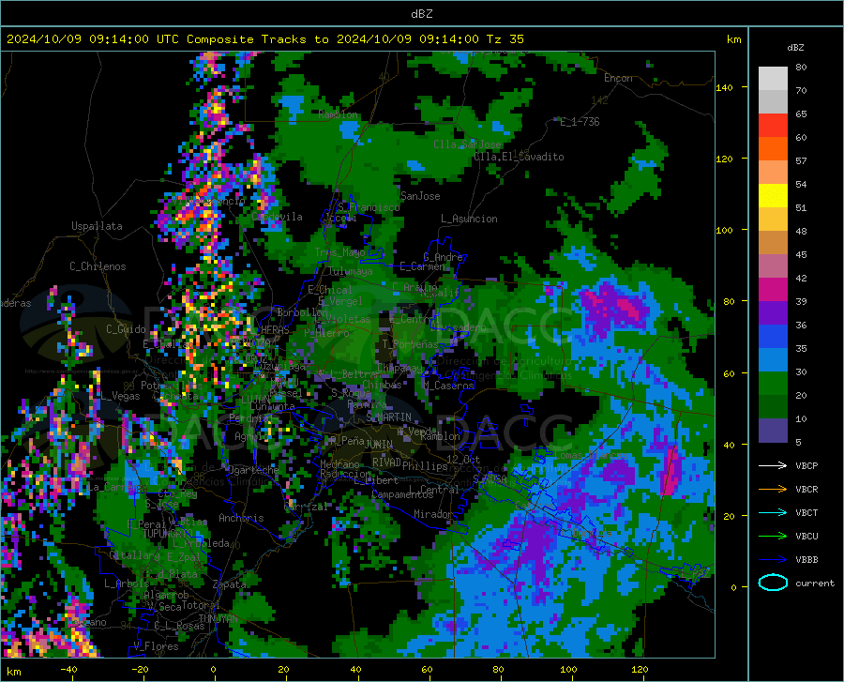The image size is (844, 682).
Task: Select the orange 57 dBZ color swatch
Action: [x=773, y=149]
